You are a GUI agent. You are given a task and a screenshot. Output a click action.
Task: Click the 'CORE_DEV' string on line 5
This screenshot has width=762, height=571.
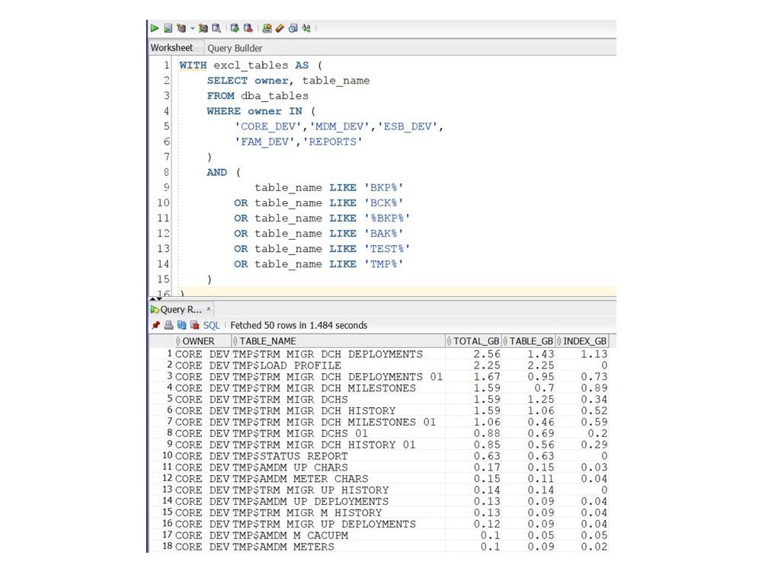point(268,126)
